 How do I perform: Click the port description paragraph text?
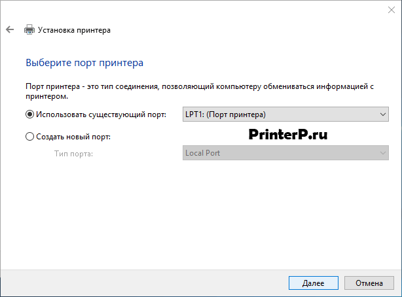point(200,91)
